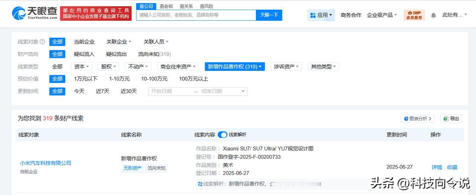The height and width of the screenshot is (195, 476).
Task: Toggle the 线索解析 switch
Action: [222, 135]
